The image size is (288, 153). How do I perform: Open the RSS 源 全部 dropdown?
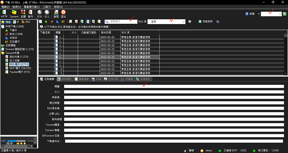(167, 22)
